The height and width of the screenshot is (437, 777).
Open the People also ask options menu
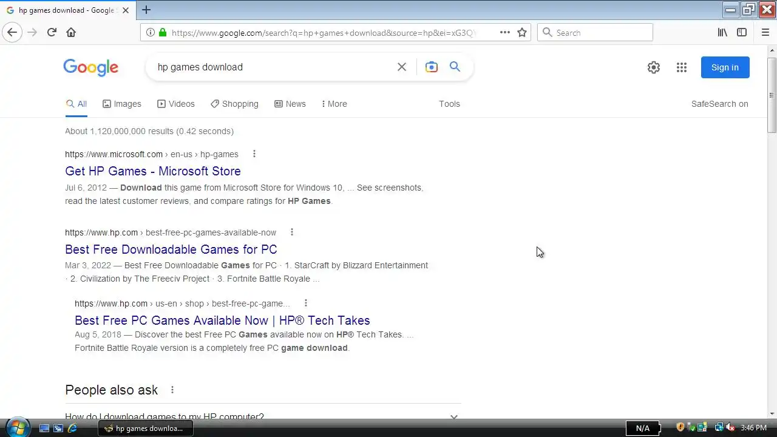click(172, 390)
